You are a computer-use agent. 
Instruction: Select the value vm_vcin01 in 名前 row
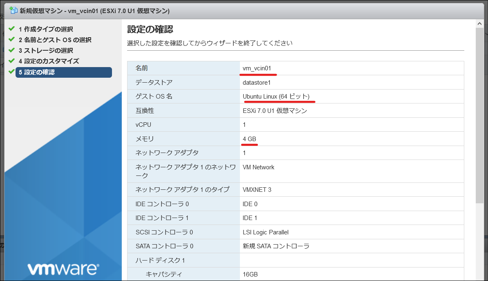(257, 68)
